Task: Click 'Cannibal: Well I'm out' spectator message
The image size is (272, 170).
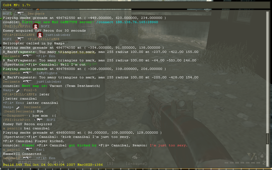Action: 44,65
